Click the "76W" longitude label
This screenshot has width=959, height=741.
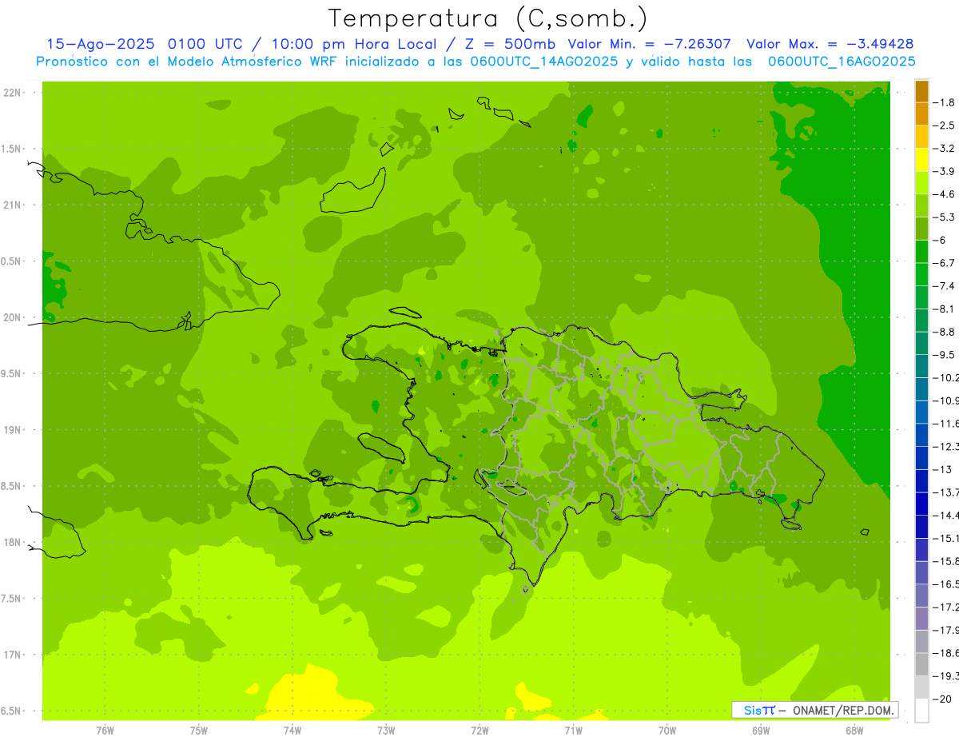(x=105, y=731)
